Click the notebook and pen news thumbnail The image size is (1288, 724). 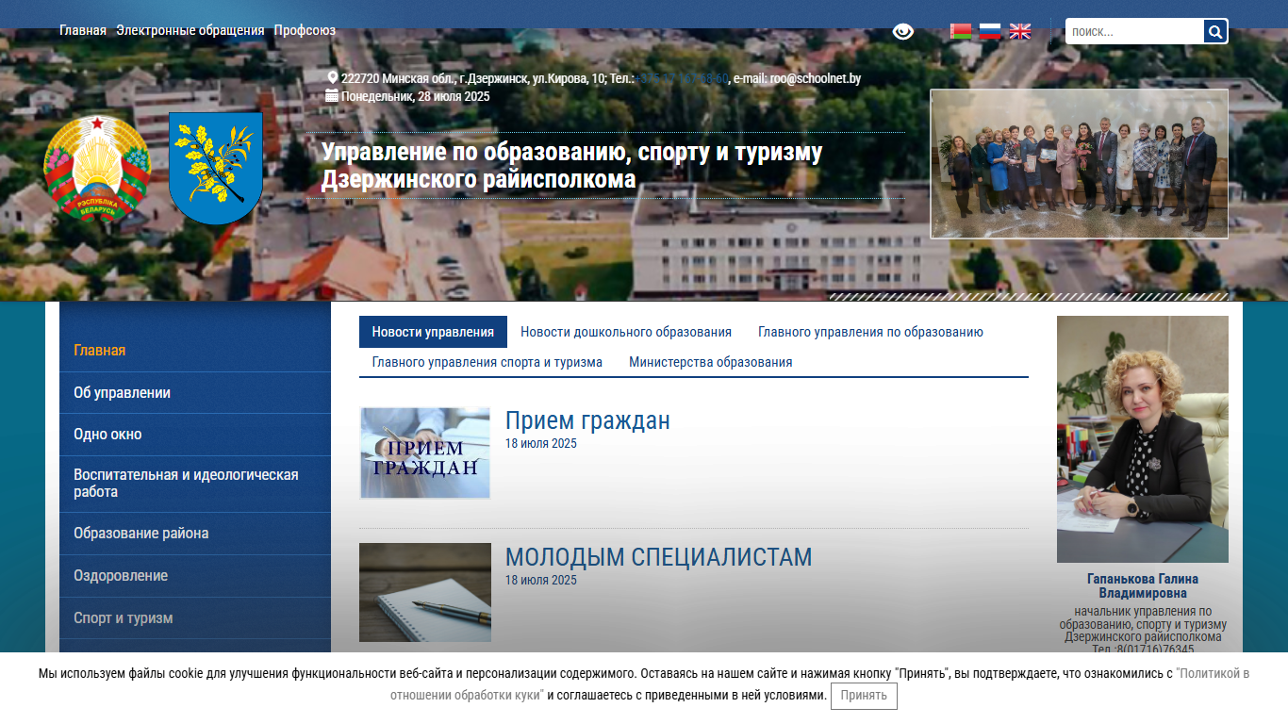[x=425, y=593]
